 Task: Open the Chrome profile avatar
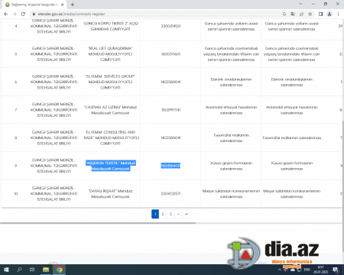click(329, 14)
